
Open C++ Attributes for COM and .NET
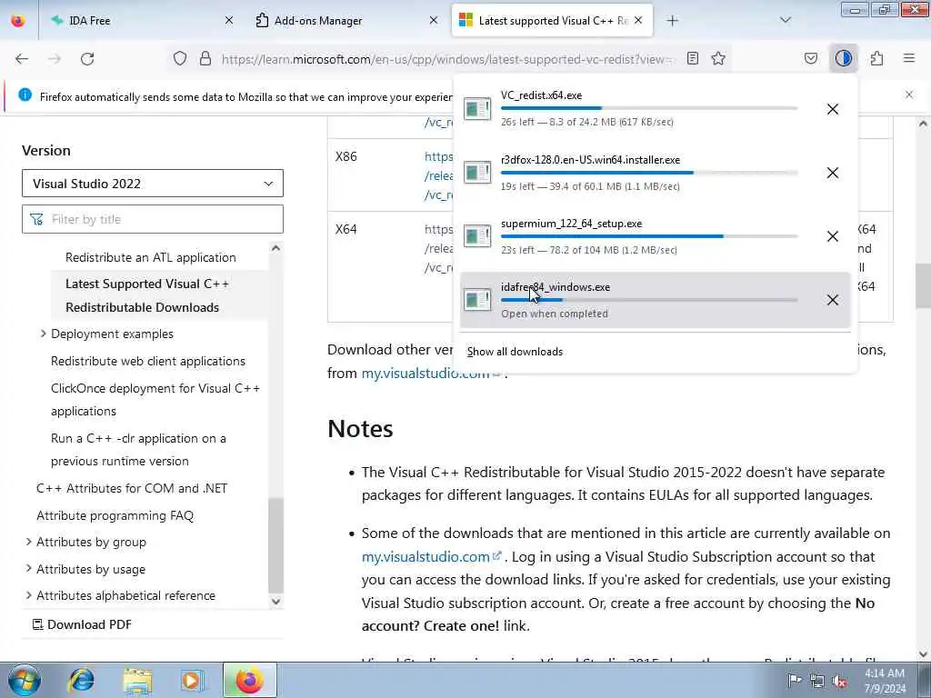(132, 488)
